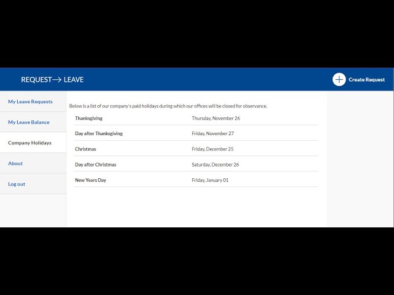Open My Leave Balance in sidebar
Image resolution: width=394 pixels, height=295 pixels.
tap(29, 122)
